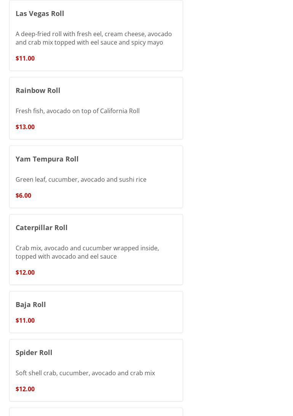
Task: Select the $6.00 Yam Tempura price
Action: [24, 195]
